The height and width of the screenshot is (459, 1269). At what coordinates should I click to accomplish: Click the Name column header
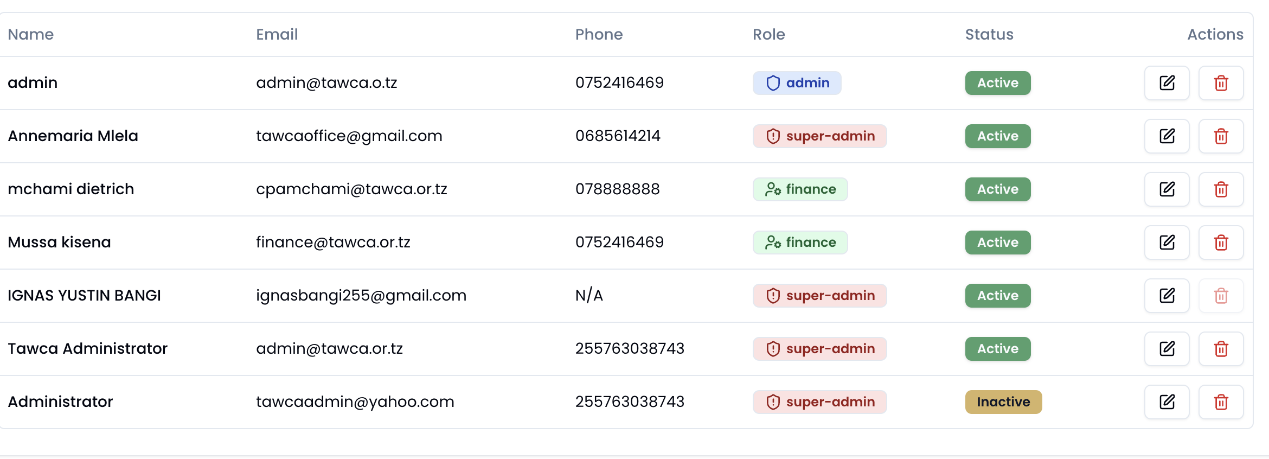pyautogui.click(x=31, y=34)
